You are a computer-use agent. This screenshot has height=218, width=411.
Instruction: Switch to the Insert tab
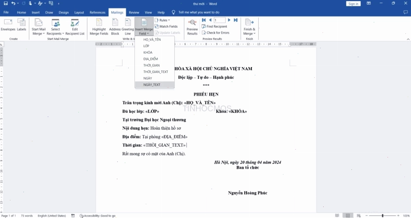[x=36, y=12]
